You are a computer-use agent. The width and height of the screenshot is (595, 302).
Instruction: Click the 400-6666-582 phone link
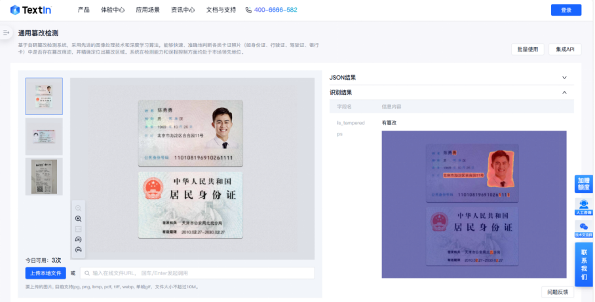275,10
